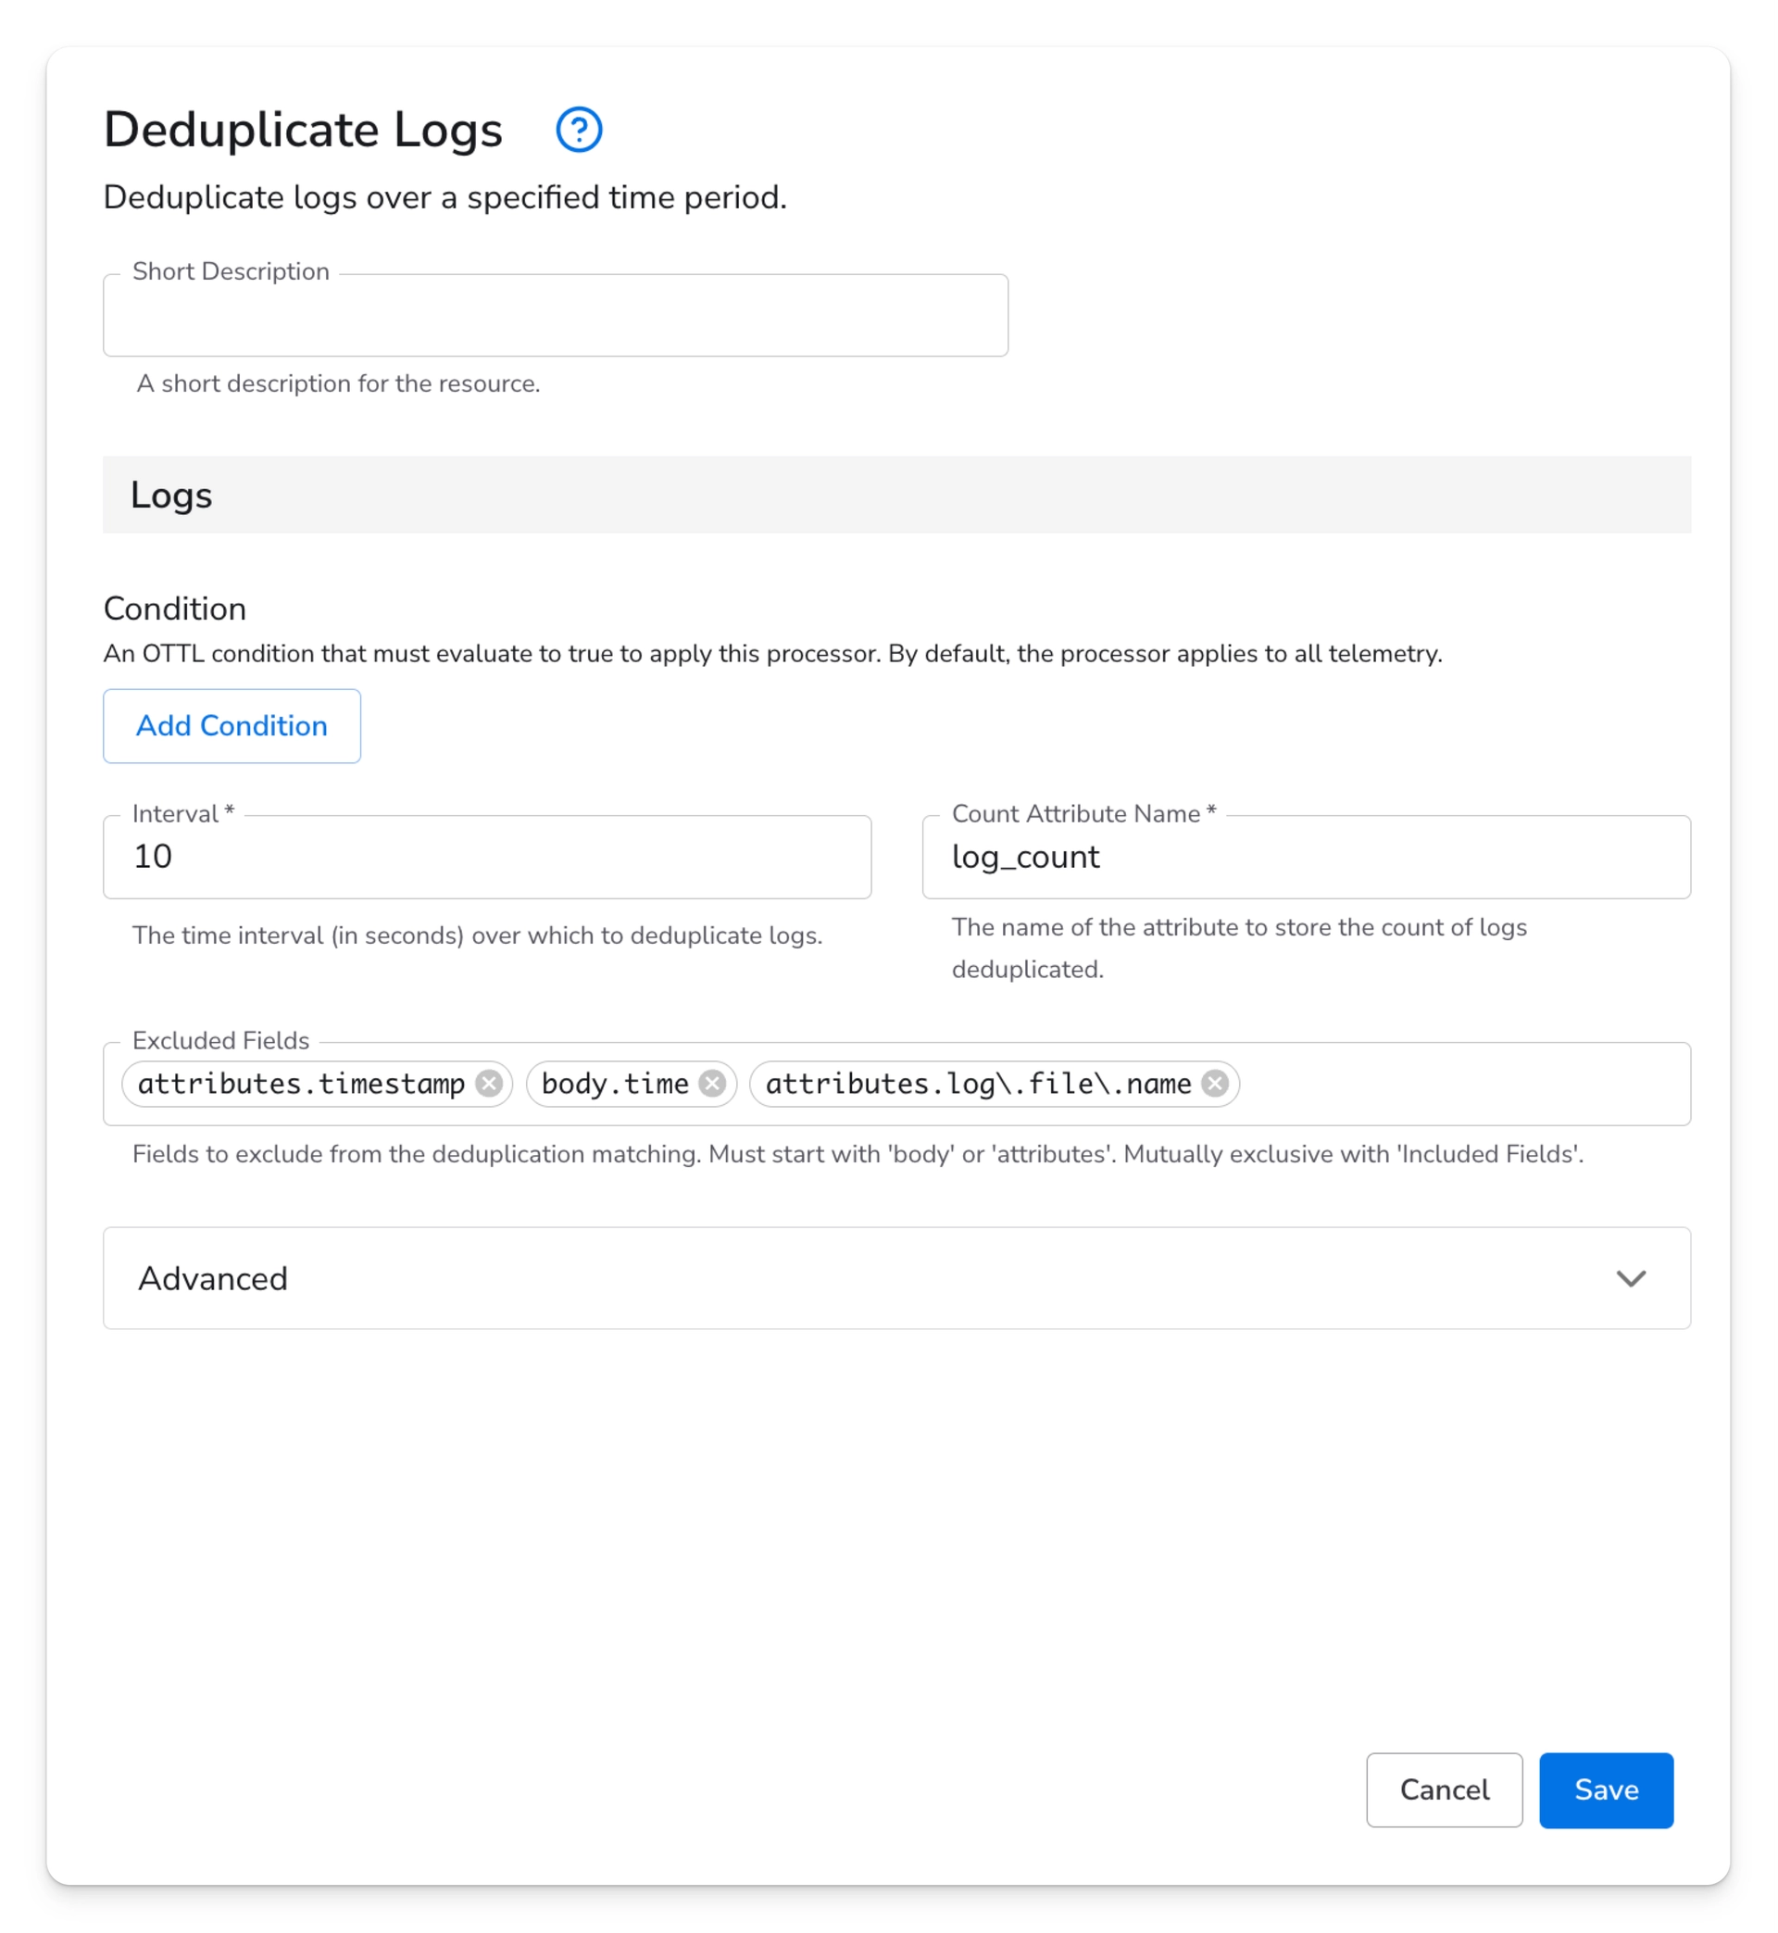Screen dimensions: 1778x1933
Task: Click the Advanced section chevron
Action: pyautogui.click(x=1633, y=1279)
